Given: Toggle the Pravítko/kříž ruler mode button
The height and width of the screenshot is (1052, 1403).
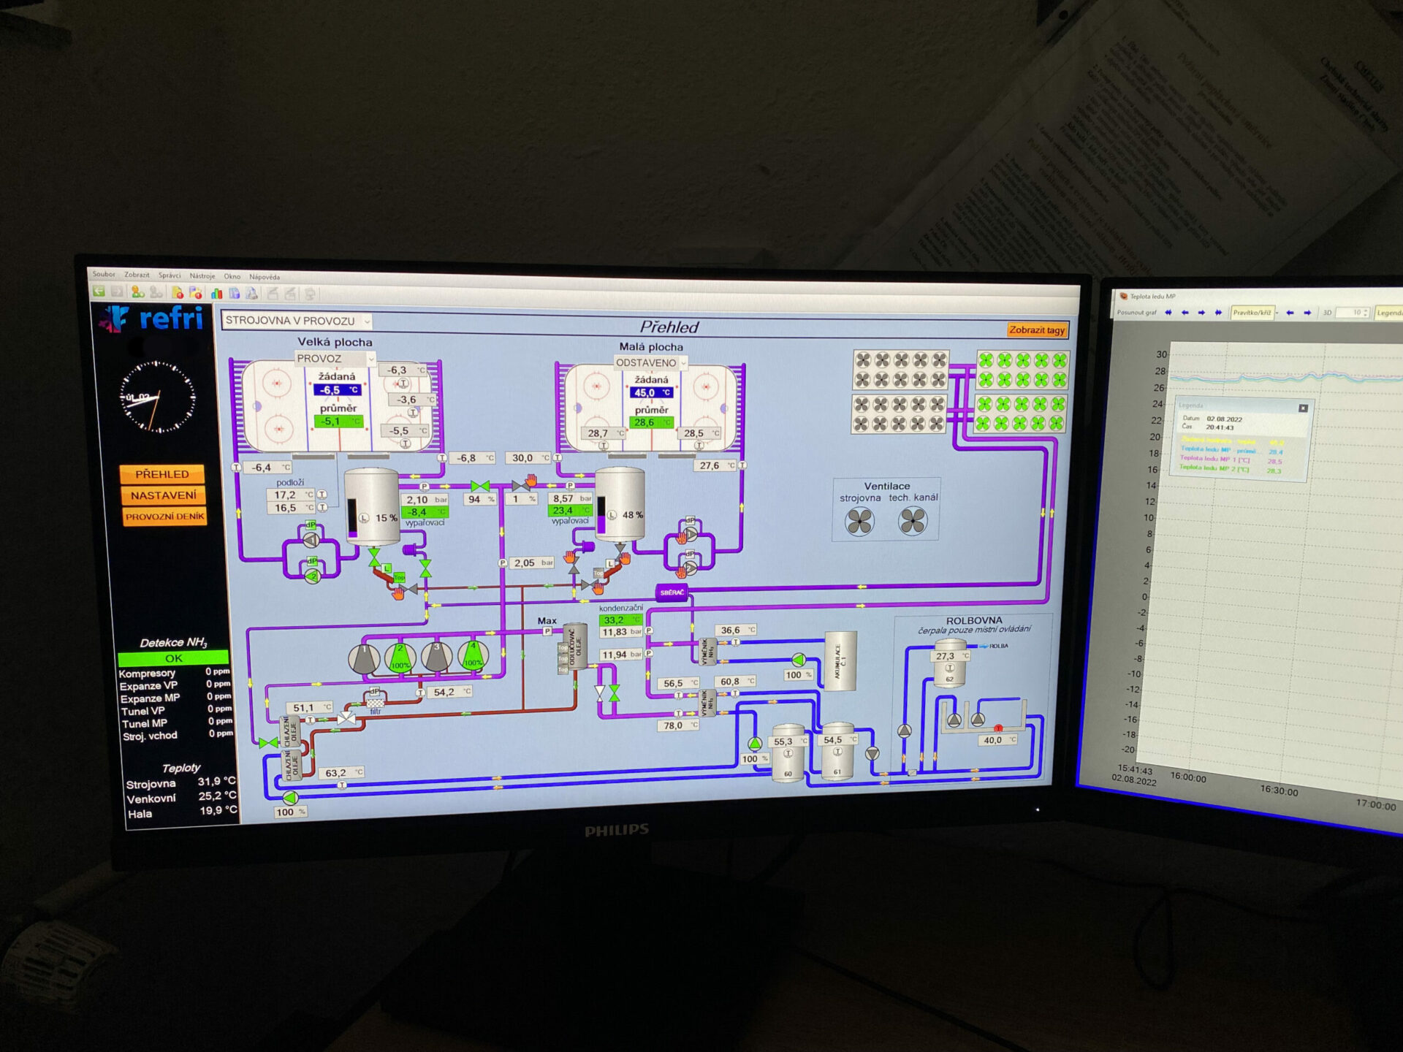Looking at the screenshot, I should pyautogui.click(x=1252, y=313).
